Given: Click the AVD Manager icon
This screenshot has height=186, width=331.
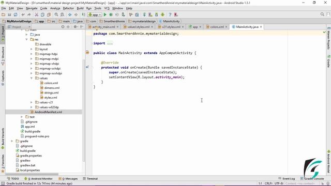Looking at the screenshot, I should 151,14.
